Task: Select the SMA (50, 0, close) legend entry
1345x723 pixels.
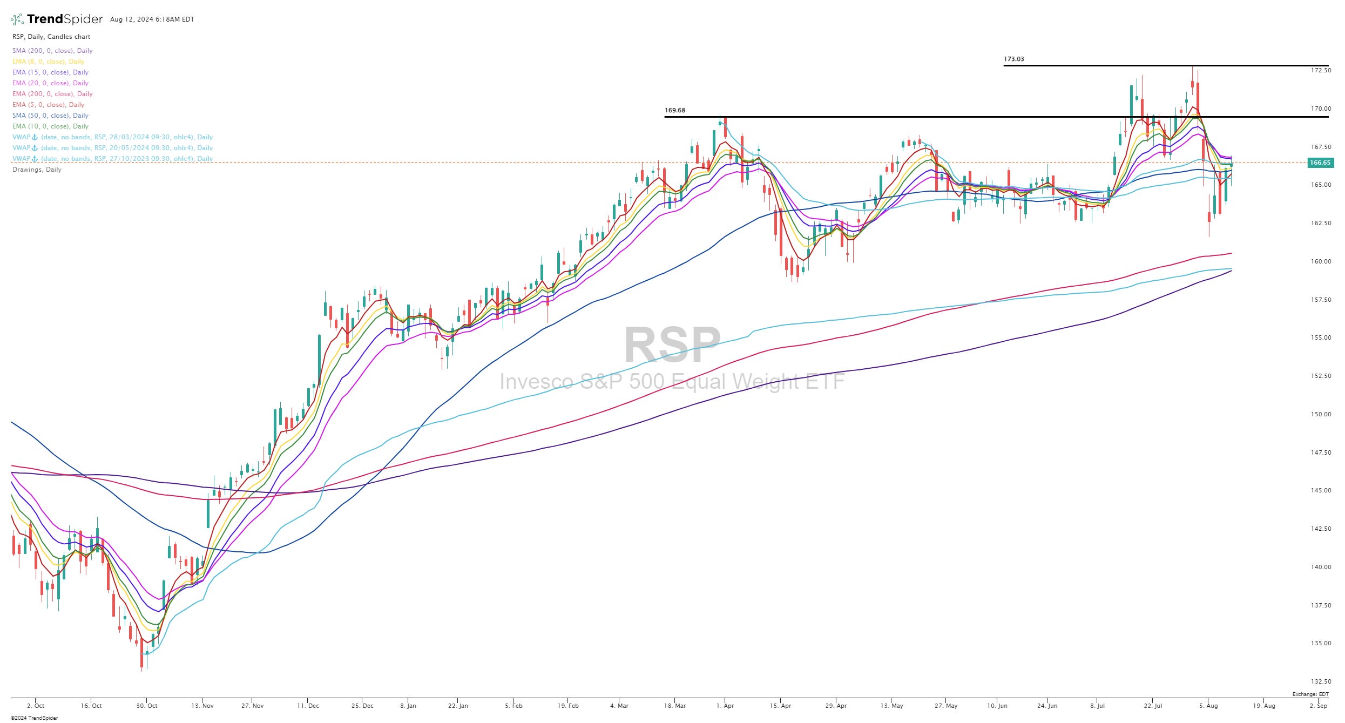Action: pos(50,116)
